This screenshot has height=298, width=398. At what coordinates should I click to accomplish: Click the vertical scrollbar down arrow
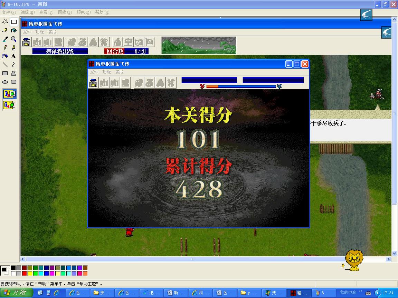click(395, 253)
